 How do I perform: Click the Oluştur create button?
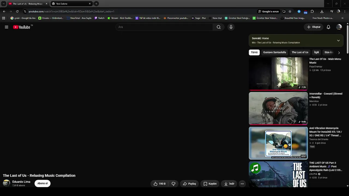(314, 27)
